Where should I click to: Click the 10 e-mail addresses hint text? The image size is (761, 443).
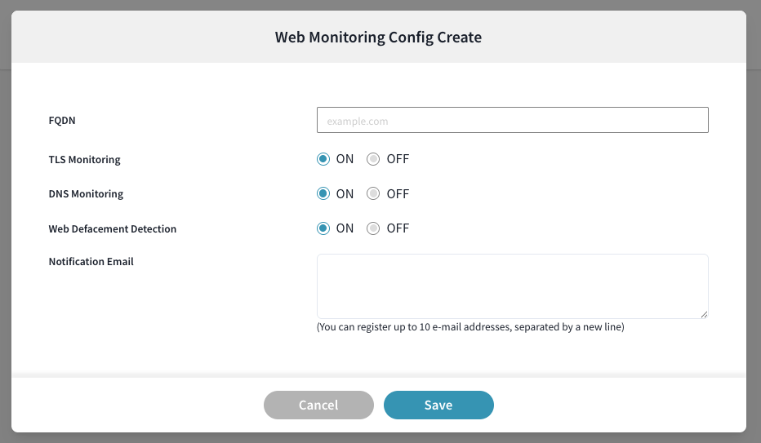(470, 327)
